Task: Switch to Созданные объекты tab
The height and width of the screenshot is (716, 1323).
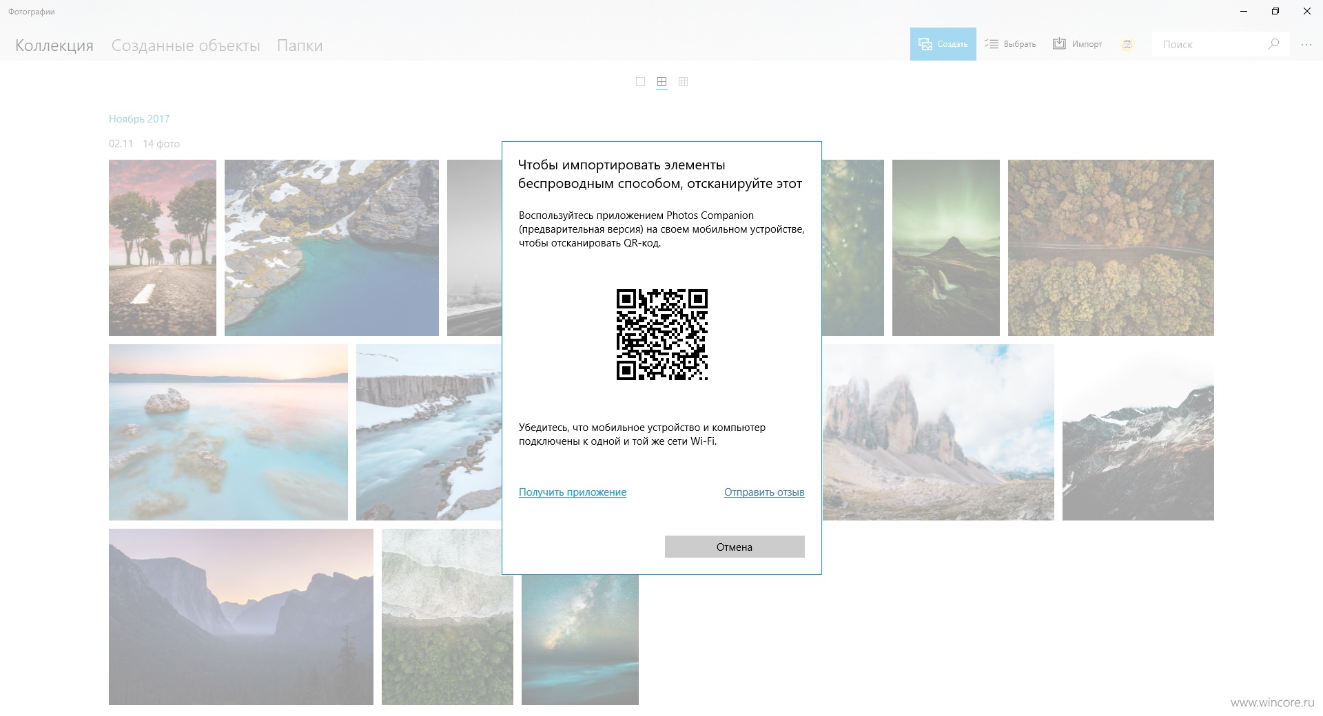Action: point(186,45)
